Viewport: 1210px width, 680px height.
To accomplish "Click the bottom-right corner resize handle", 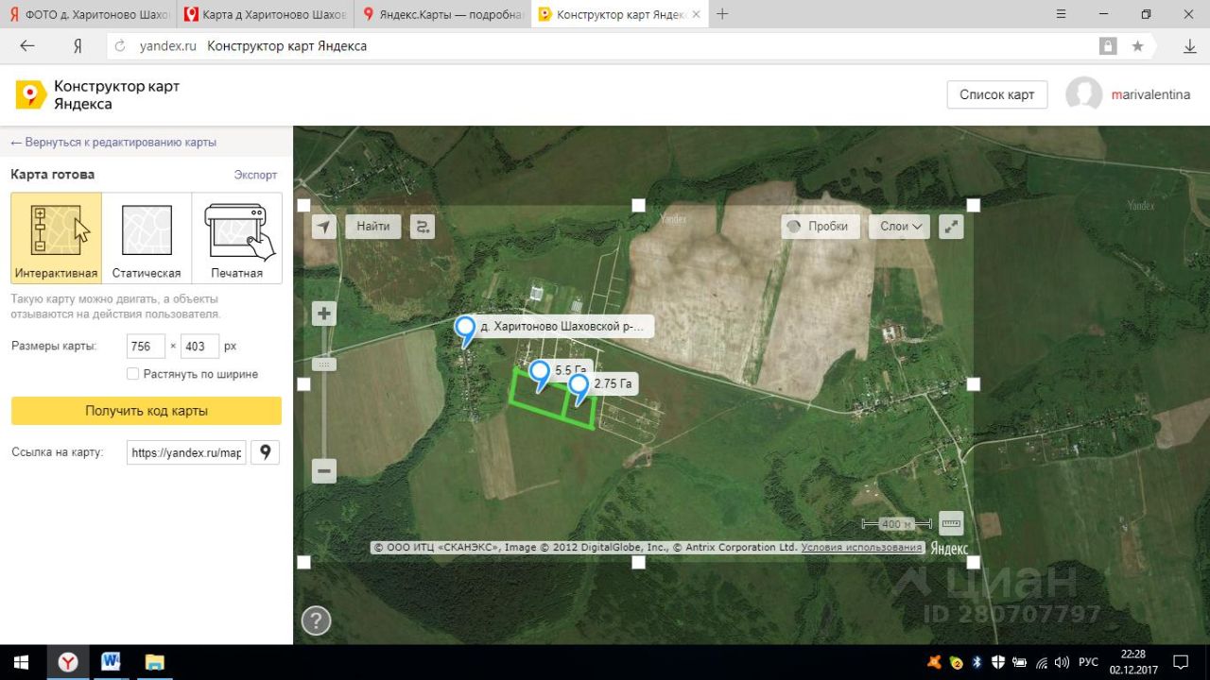I will [974, 562].
